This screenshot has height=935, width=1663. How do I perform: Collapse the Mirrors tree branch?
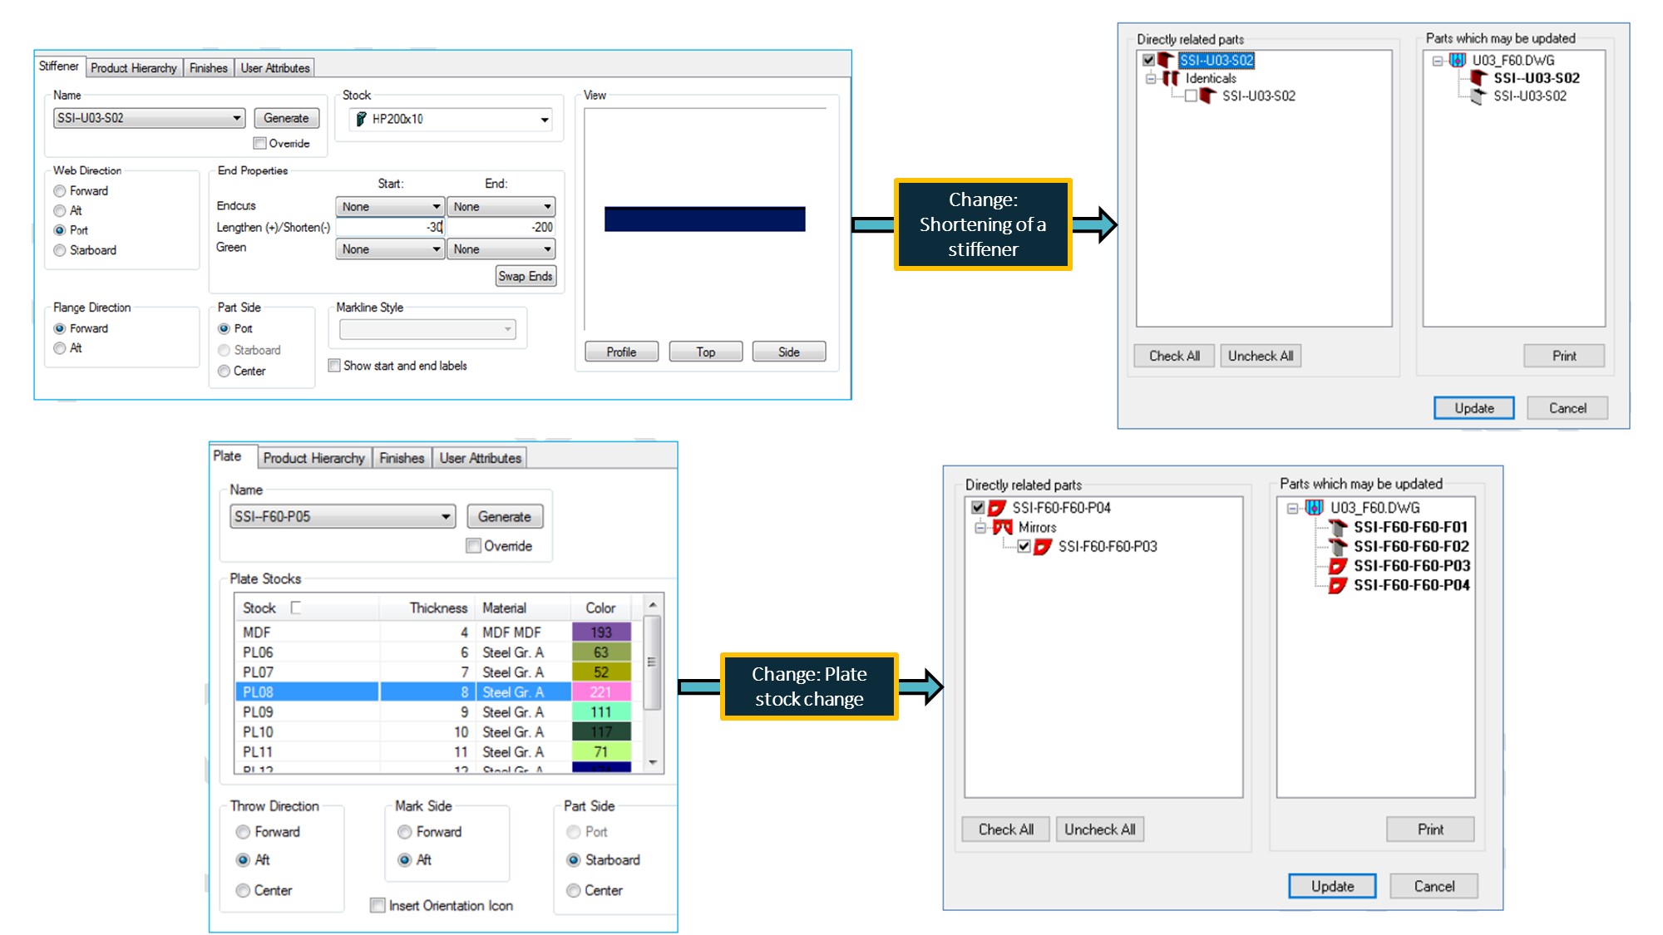pos(982,528)
